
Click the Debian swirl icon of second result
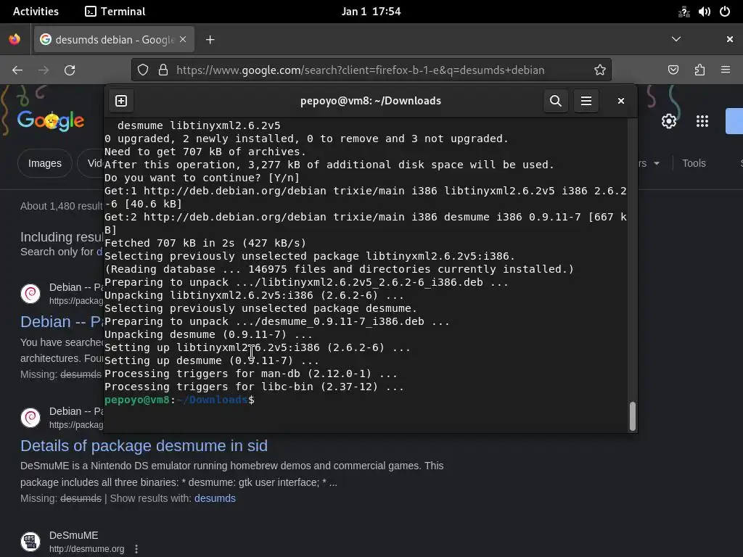[30, 417]
